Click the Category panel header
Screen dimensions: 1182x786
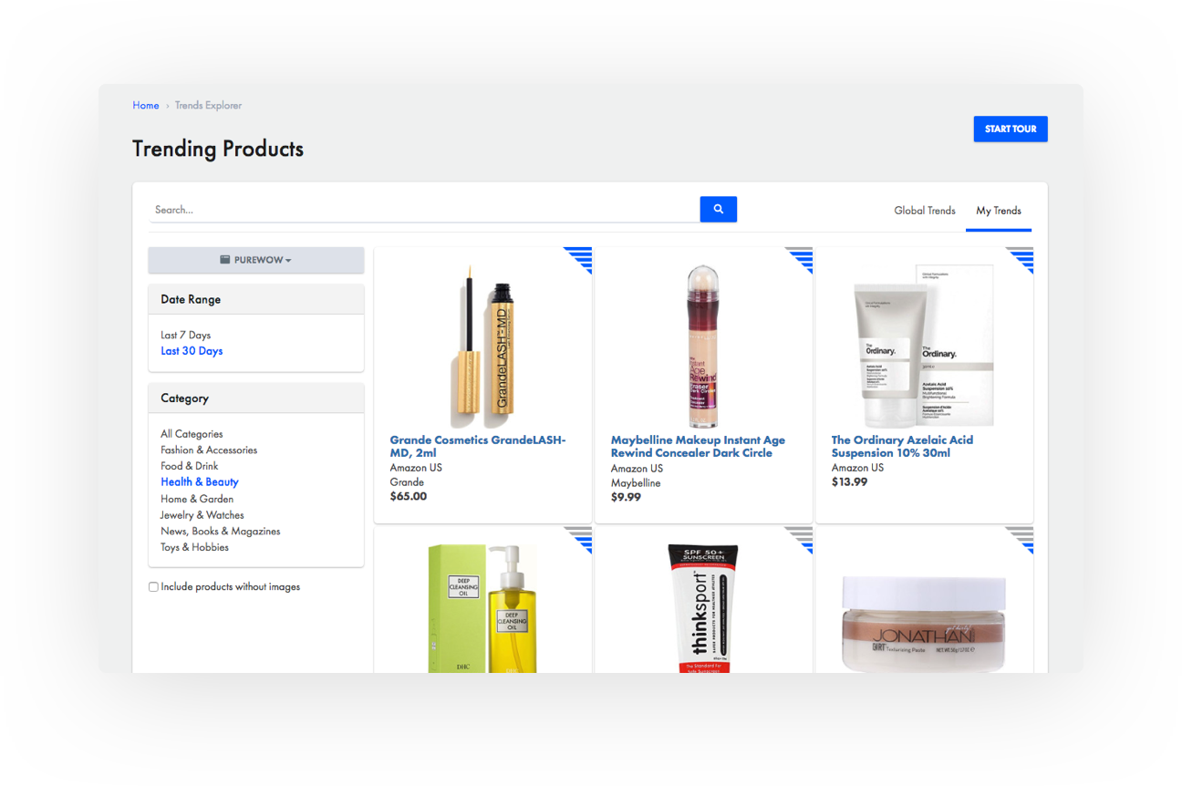pyautogui.click(x=256, y=398)
